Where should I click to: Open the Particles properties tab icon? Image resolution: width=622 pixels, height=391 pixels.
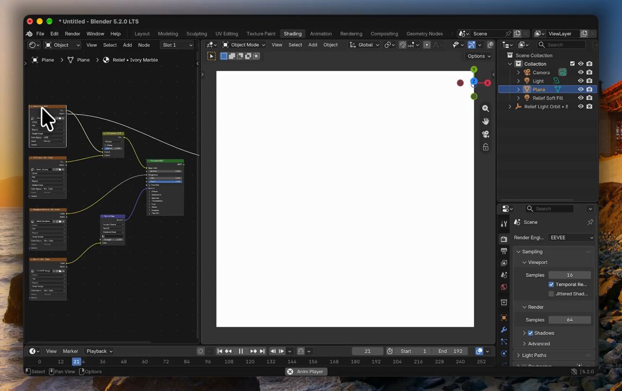[504, 342]
